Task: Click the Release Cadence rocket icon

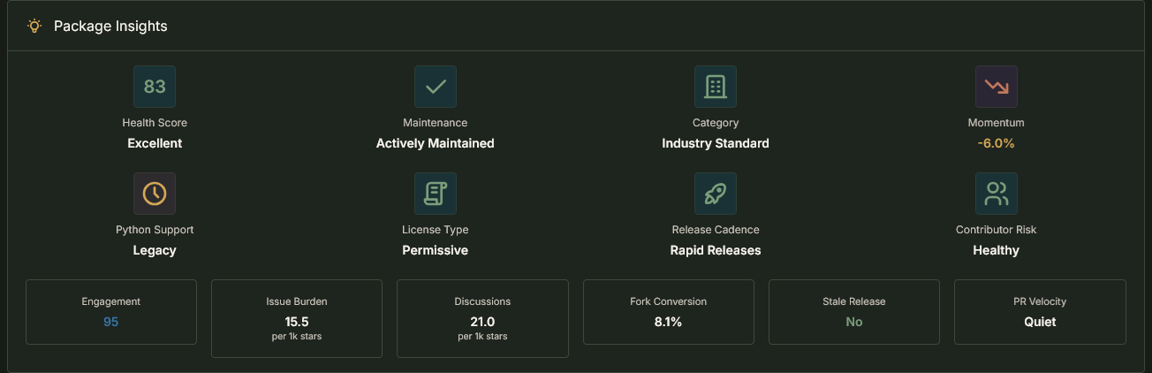Action: click(716, 194)
